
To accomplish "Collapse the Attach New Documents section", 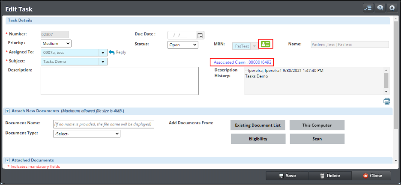I will (8, 111).
